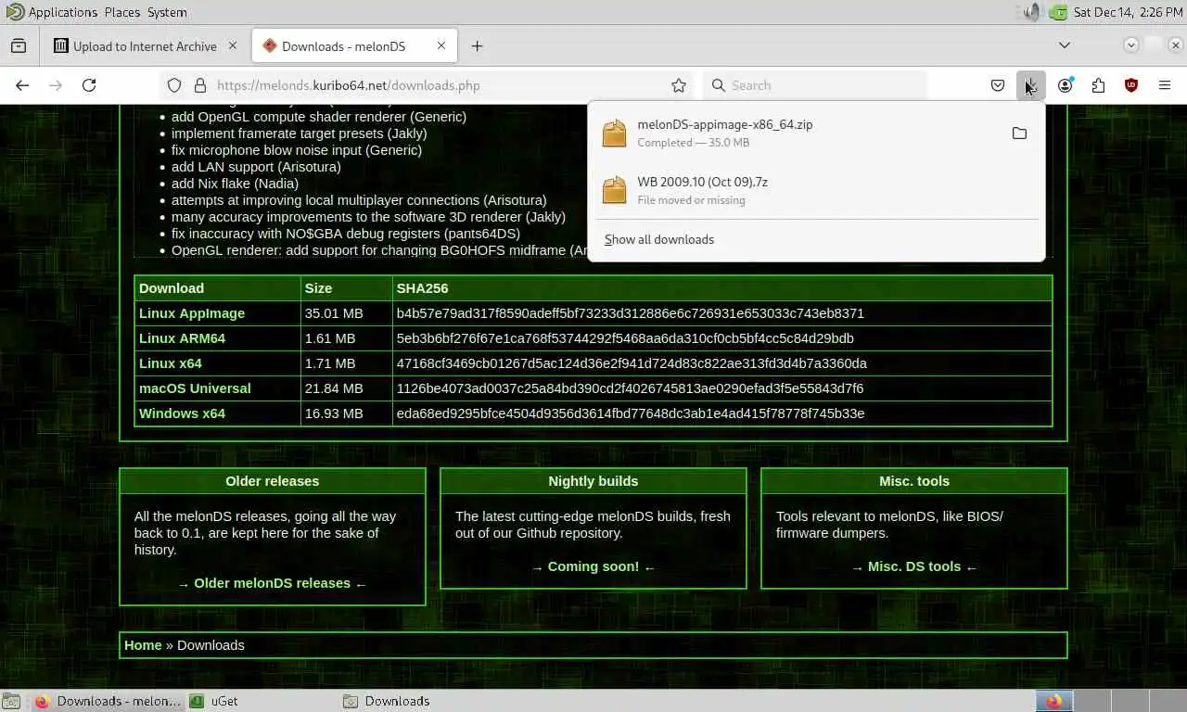Click the Linux AppImage SHA256 hash
1187x712 pixels.
631,313
